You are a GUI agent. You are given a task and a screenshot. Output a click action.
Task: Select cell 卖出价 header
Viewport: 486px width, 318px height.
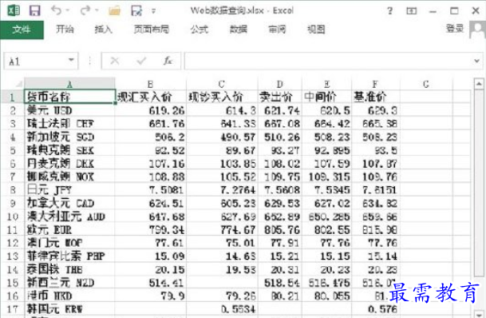pyautogui.click(x=280, y=97)
